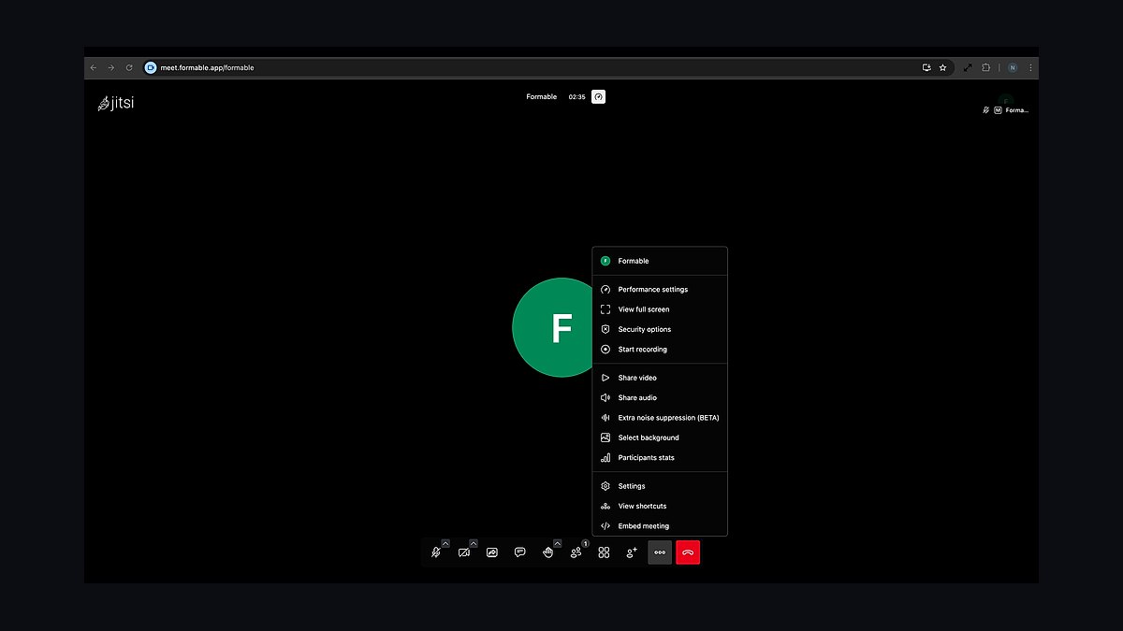Go forward in the browser
The height and width of the screenshot is (631, 1123).
[x=111, y=67]
